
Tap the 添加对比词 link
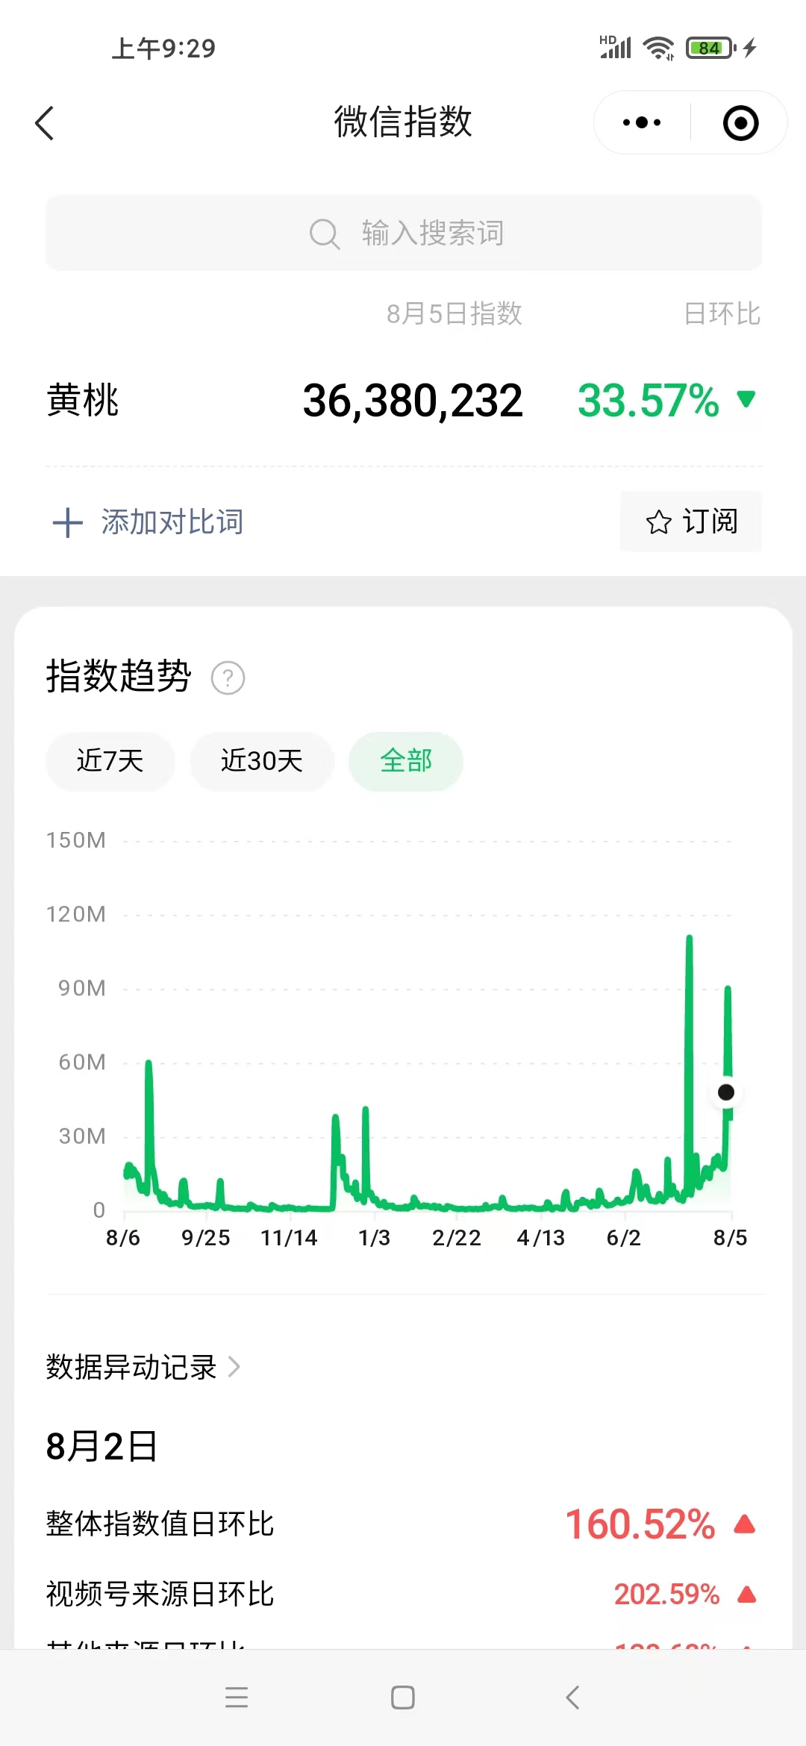172,522
